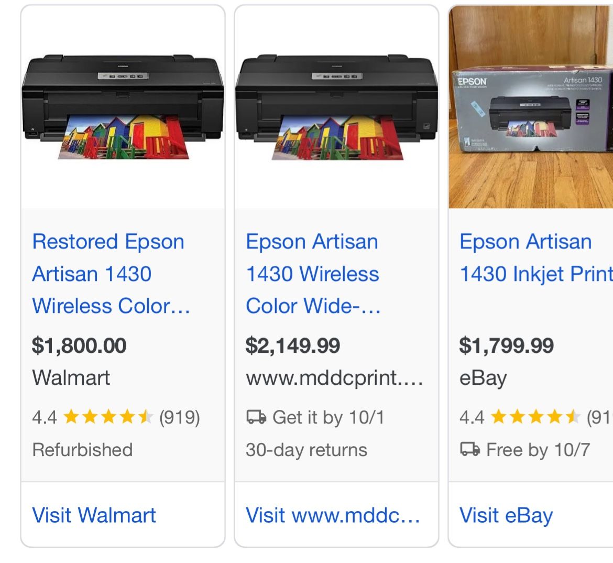The image size is (613, 563).
Task: Open the eBay boxed Epson Artisan photo
Action: coord(531,107)
